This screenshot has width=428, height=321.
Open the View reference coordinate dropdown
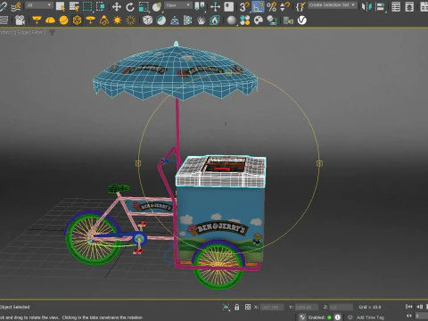(178, 5)
